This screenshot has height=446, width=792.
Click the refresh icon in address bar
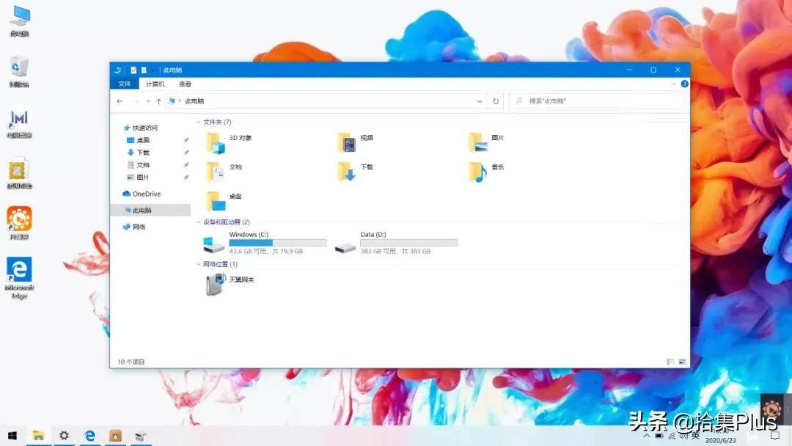[x=496, y=100]
